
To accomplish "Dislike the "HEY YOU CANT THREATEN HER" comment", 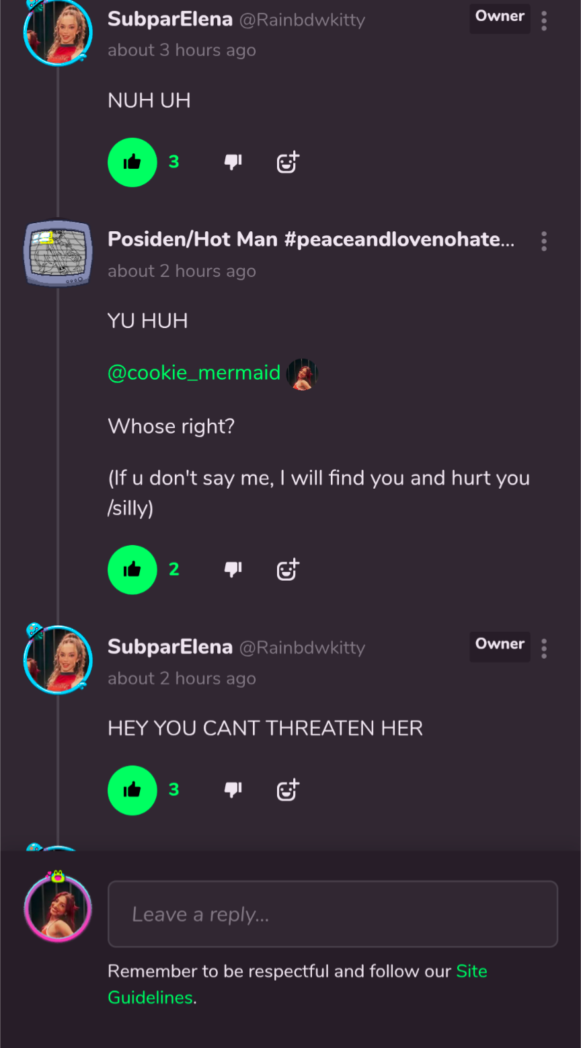I will point(233,790).
